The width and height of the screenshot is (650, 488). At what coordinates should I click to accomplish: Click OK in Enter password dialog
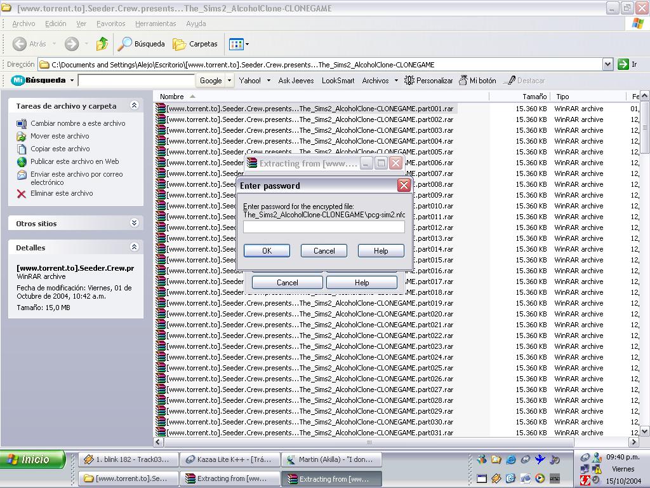(267, 250)
